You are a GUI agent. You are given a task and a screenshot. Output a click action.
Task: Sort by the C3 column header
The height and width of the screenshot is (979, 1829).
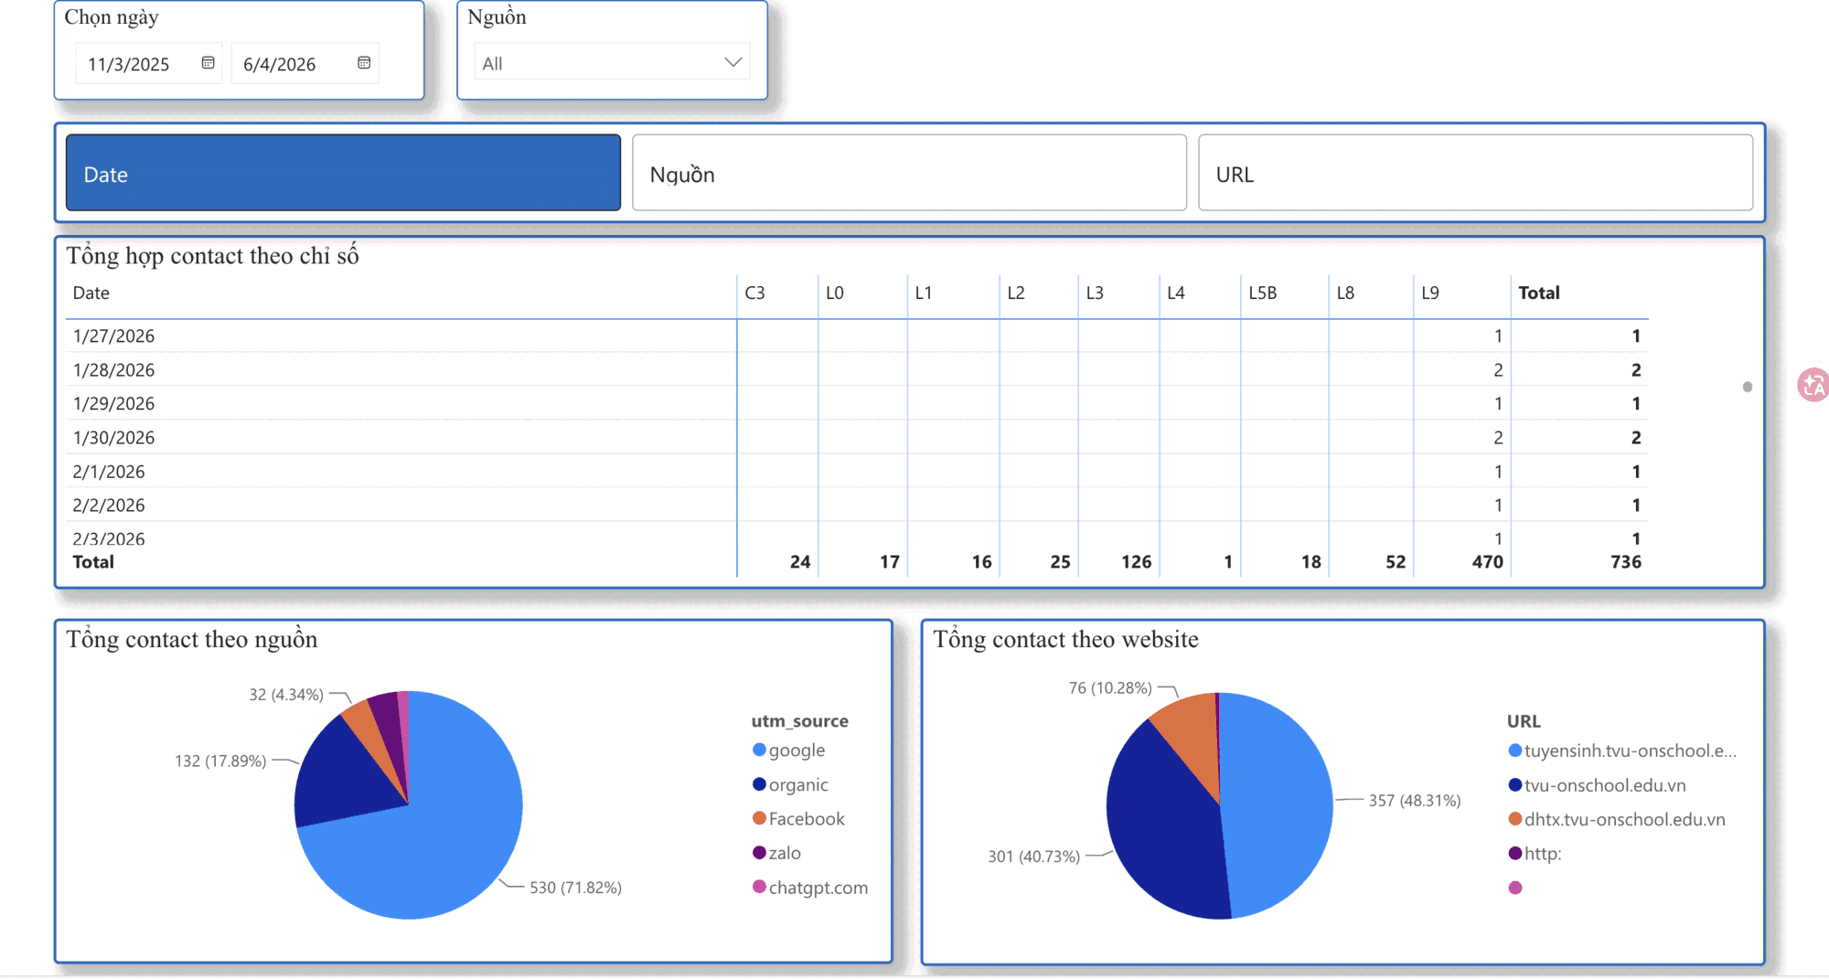(x=755, y=293)
